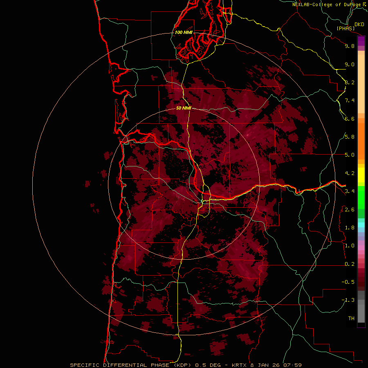The width and height of the screenshot is (368, 368).
Task: Click the 5.8 legend value
Action: coord(350,137)
